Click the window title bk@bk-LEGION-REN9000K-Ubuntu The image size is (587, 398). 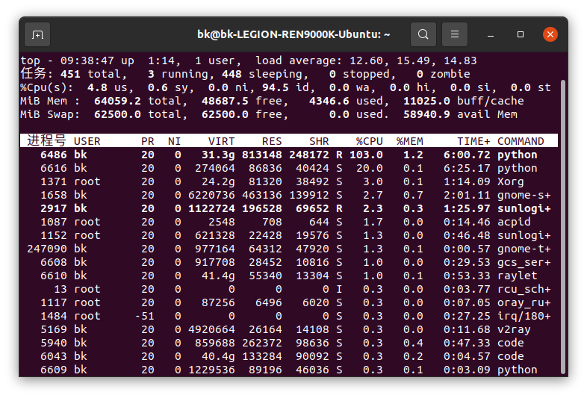pos(293,34)
